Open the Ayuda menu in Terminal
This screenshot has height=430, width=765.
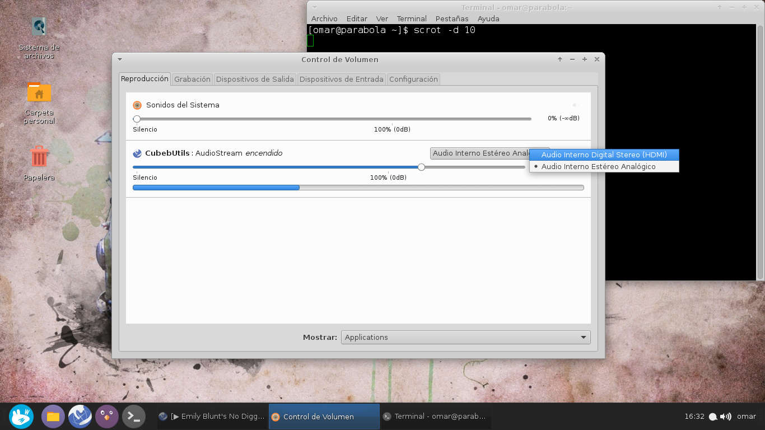tap(488, 18)
